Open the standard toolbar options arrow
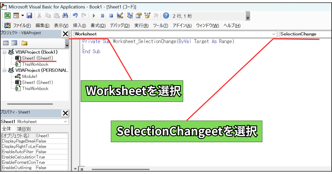Image resolution: width=332 pixels, height=174 pixels. (248, 16)
